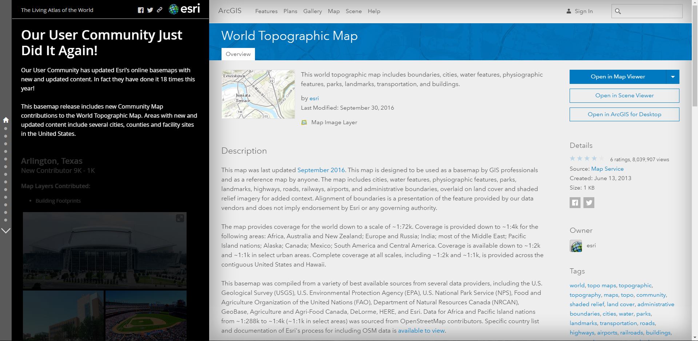Click the 'buildings' tag
The image size is (698, 341).
point(658,333)
